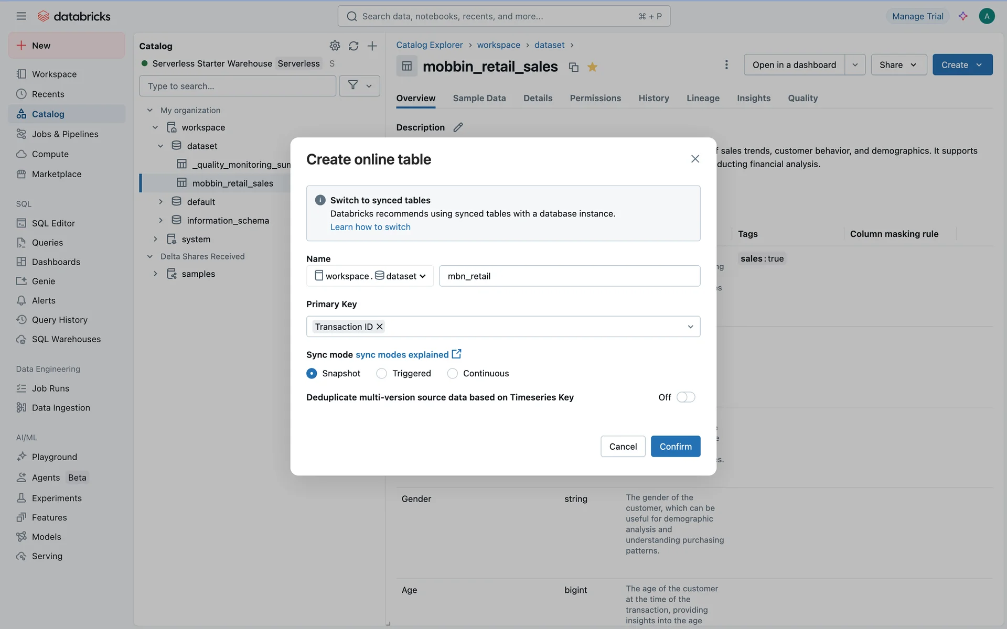Click the Confirm button

coord(675,447)
